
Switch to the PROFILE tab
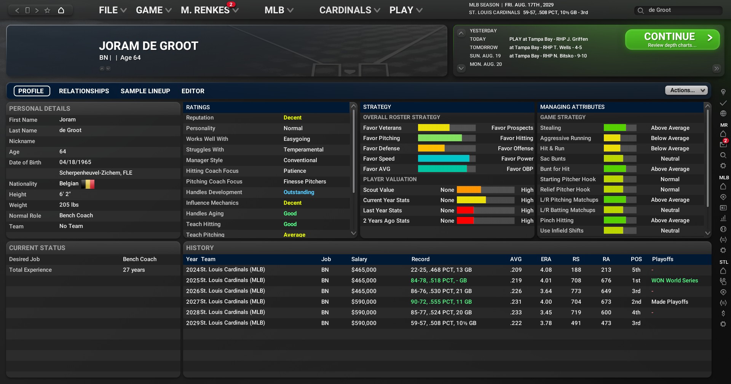(x=32, y=91)
